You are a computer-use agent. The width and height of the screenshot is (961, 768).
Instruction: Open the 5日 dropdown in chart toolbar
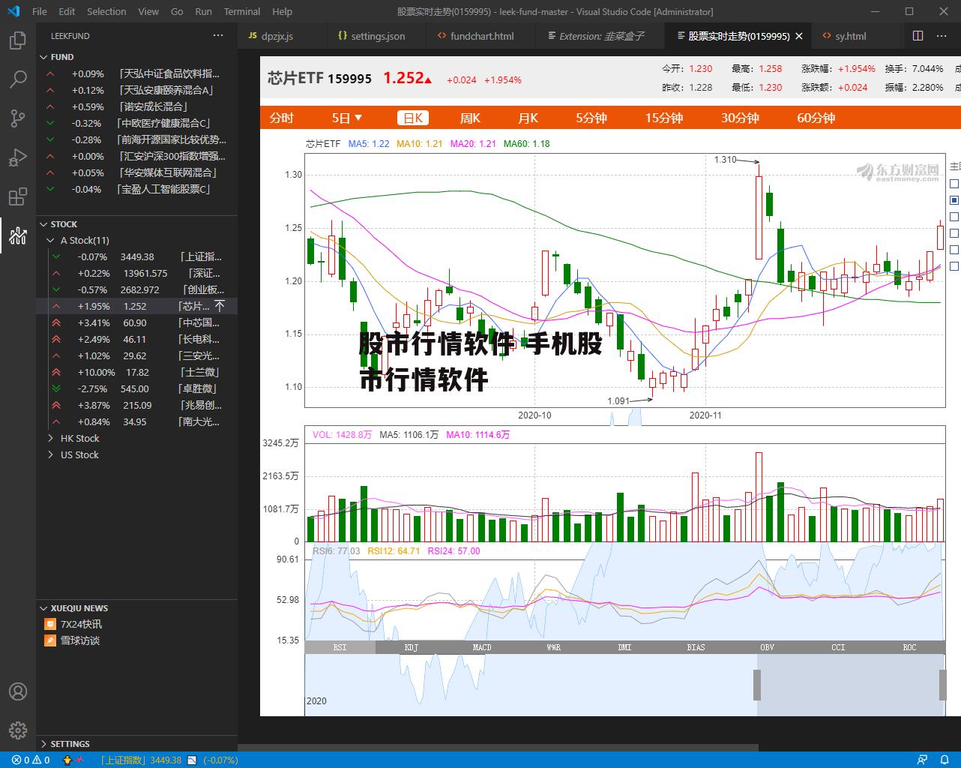[347, 118]
